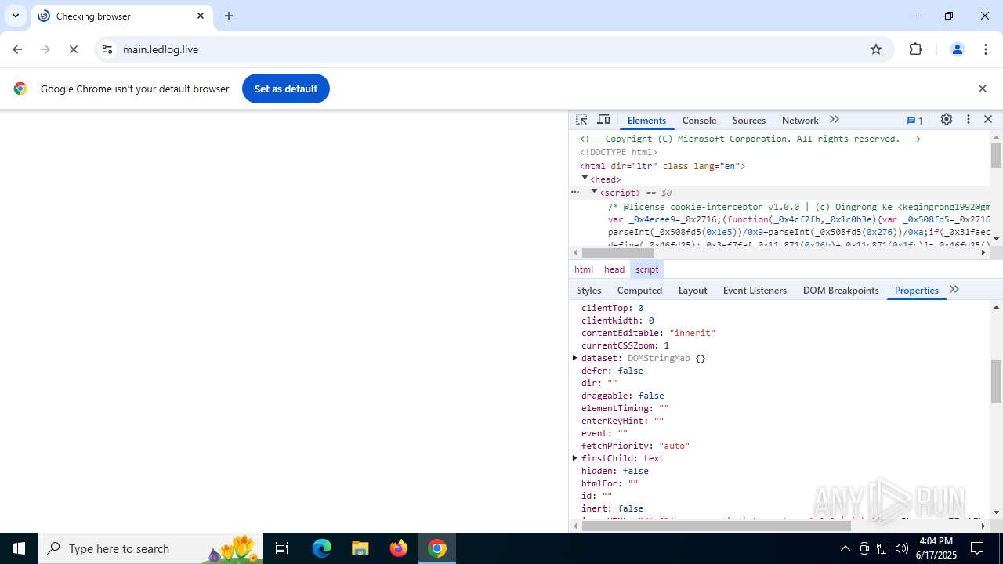Select the script breadcrumb

(x=646, y=269)
